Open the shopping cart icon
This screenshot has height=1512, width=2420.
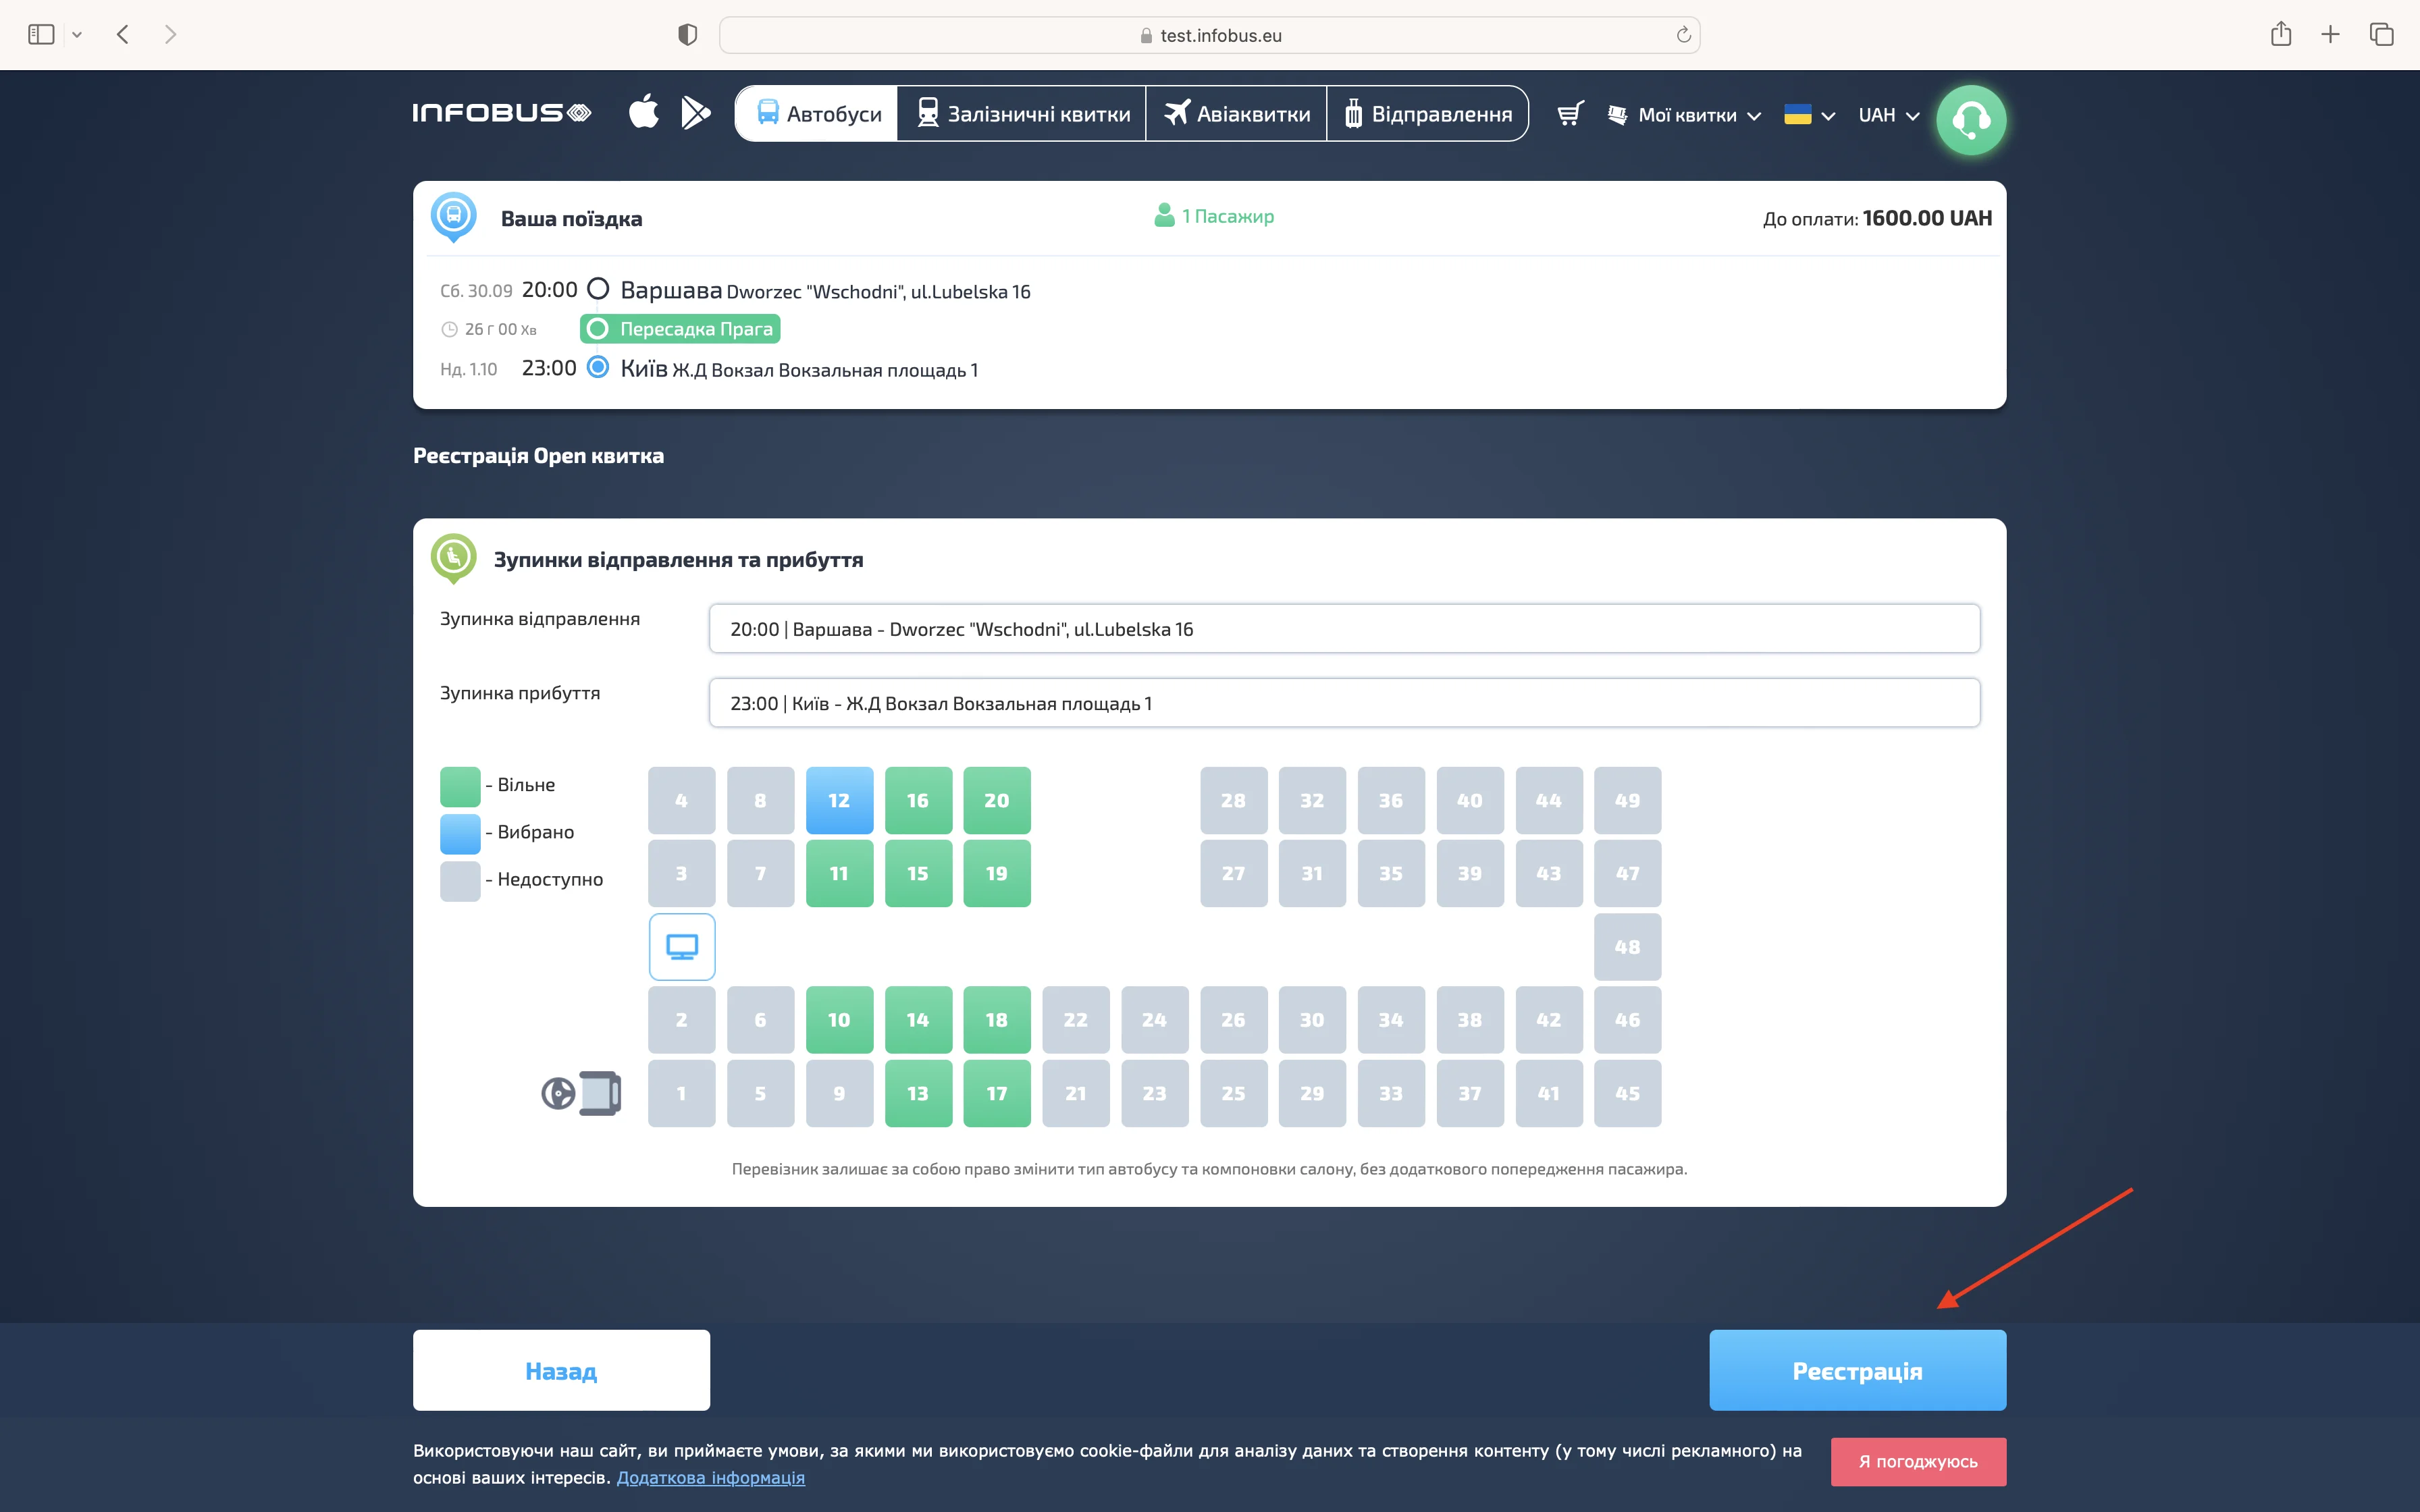pyautogui.click(x=1570, y=114)
